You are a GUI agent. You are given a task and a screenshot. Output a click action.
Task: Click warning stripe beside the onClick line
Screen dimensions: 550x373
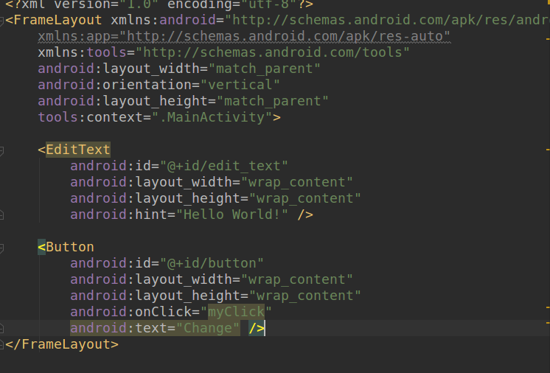(548, 307)
